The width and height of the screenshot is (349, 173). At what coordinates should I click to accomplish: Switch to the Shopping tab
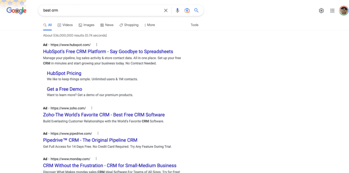(x=129, y=25)
